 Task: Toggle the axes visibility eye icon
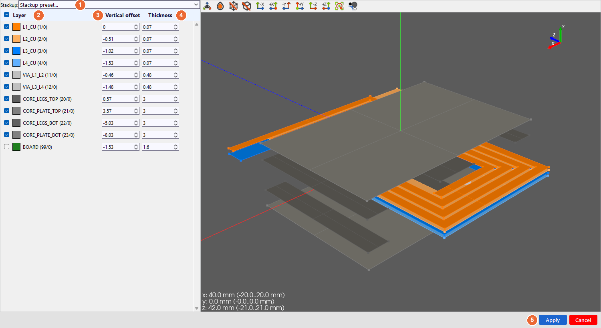point(207,6)
